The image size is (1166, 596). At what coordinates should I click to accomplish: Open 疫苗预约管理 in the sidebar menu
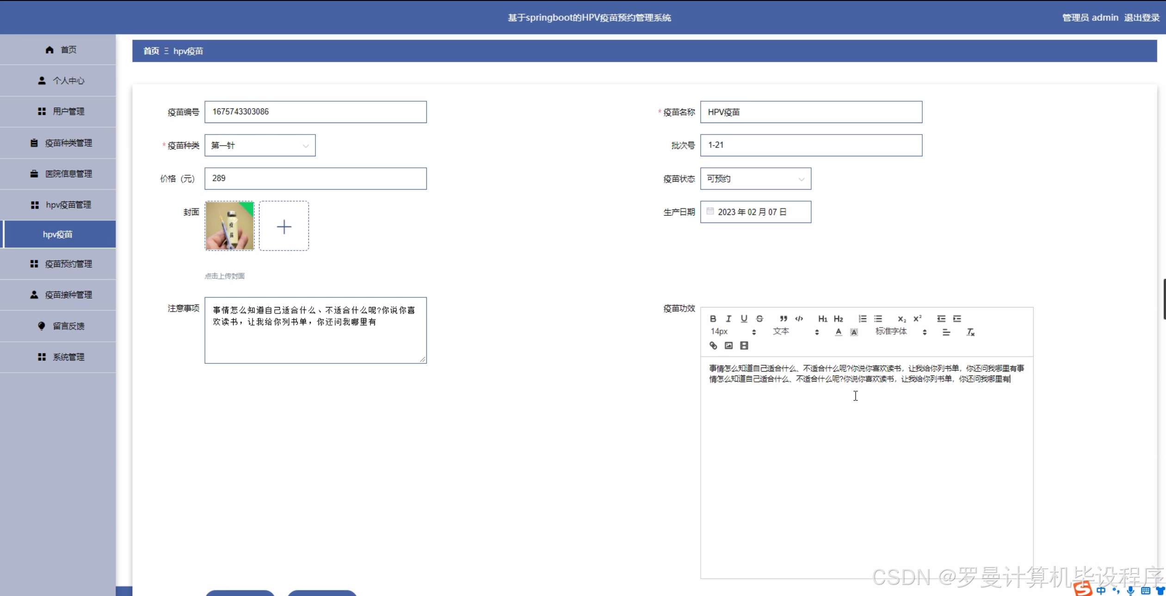pos(68,264)
